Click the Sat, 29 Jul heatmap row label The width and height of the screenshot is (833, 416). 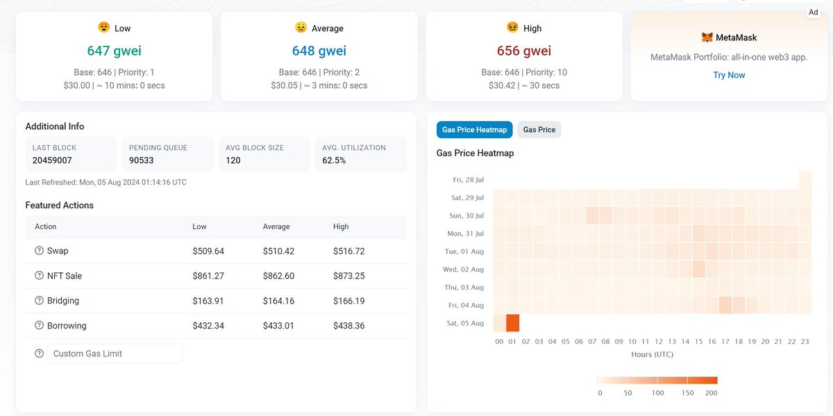pos(468,198)
